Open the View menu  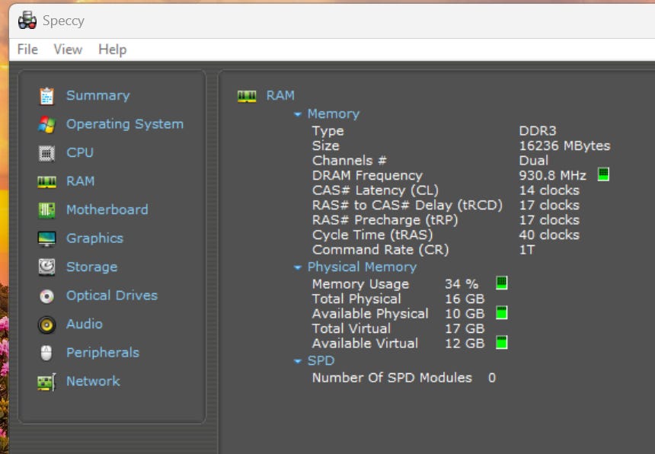[x=68, y=50]
